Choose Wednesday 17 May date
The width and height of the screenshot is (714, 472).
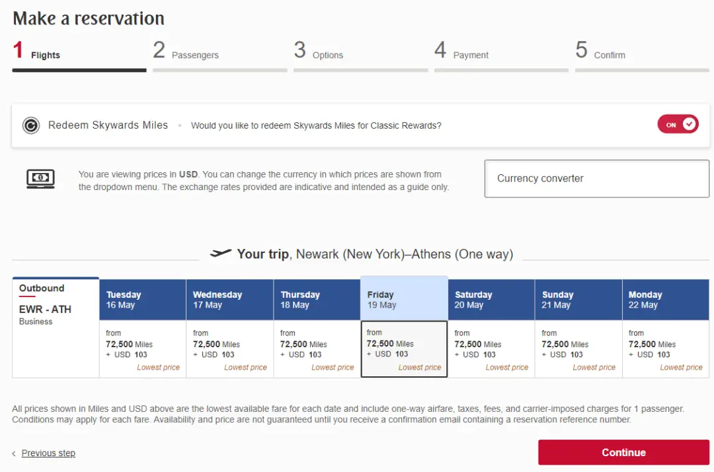coord(229,348)
